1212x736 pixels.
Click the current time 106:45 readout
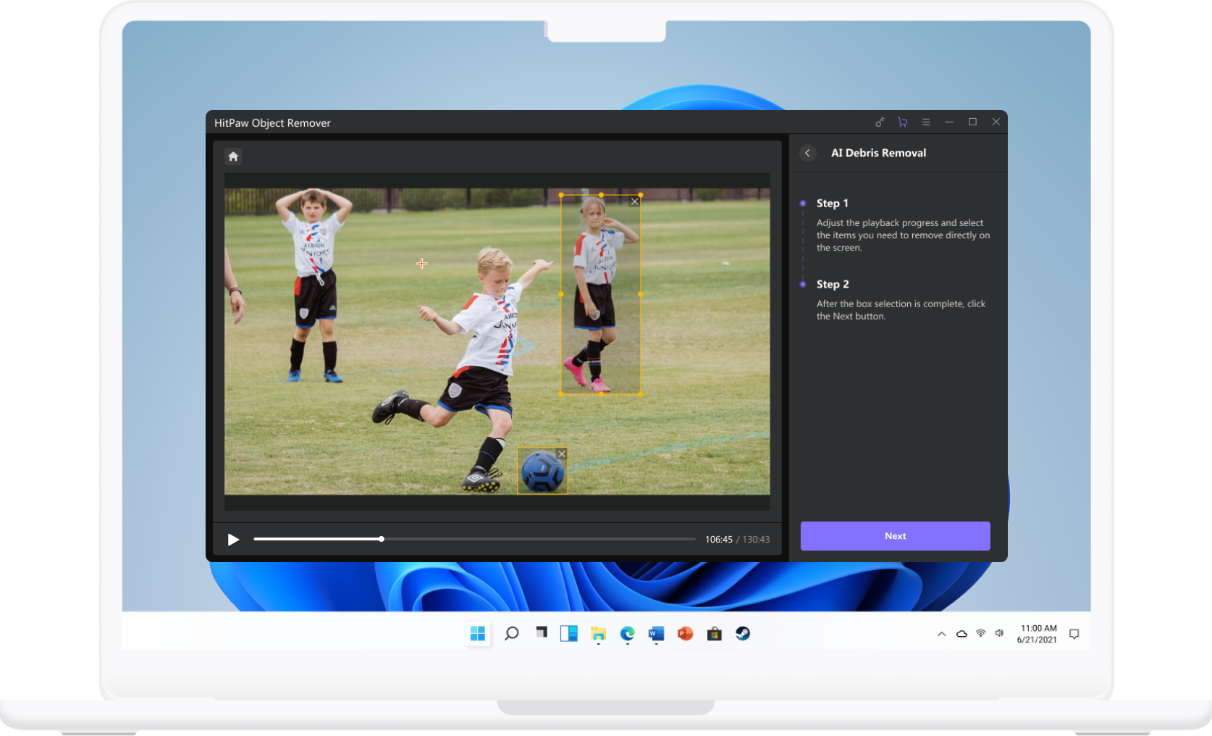click(x=718, y=540)
